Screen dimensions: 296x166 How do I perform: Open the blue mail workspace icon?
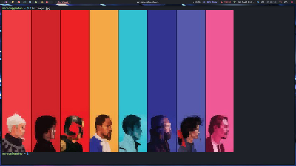coord(30,2)
